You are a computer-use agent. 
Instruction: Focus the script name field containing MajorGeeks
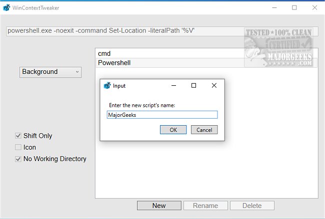click(x=162, y=115)
